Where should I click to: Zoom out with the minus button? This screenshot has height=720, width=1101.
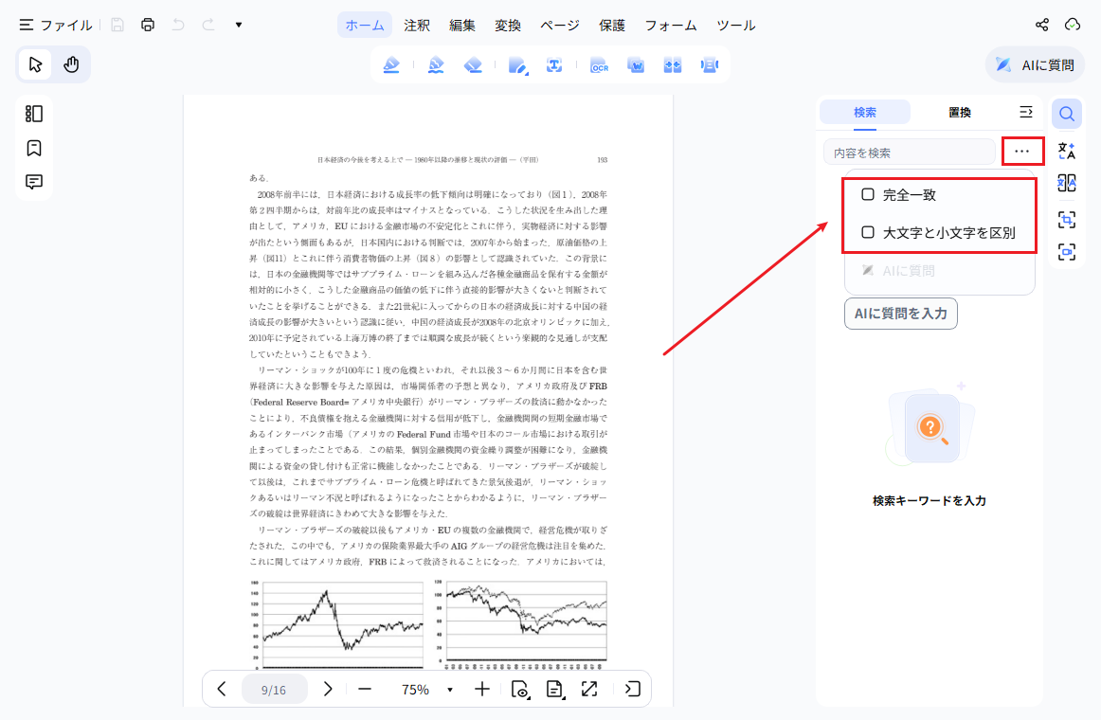coord(365,690)
